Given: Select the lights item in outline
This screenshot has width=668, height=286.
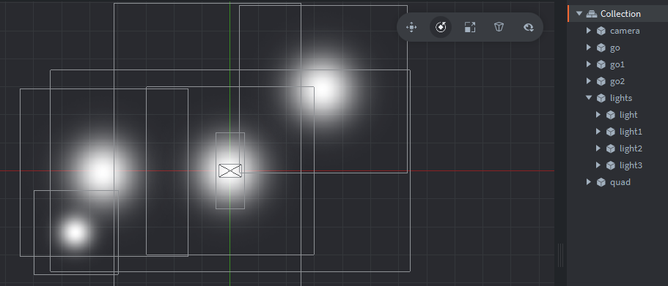Looking at the screenshot, I should 621,98.
